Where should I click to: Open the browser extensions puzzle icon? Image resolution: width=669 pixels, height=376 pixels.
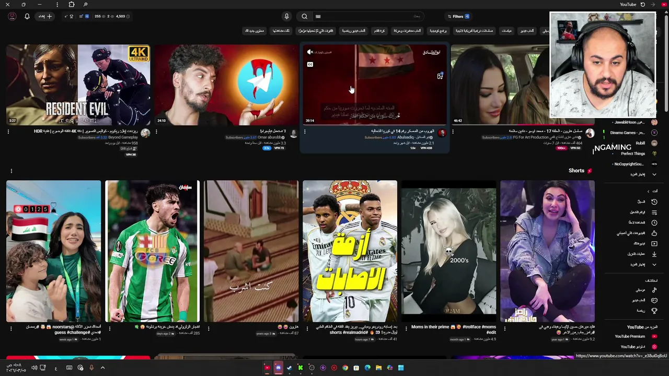(x=72, y=4)
